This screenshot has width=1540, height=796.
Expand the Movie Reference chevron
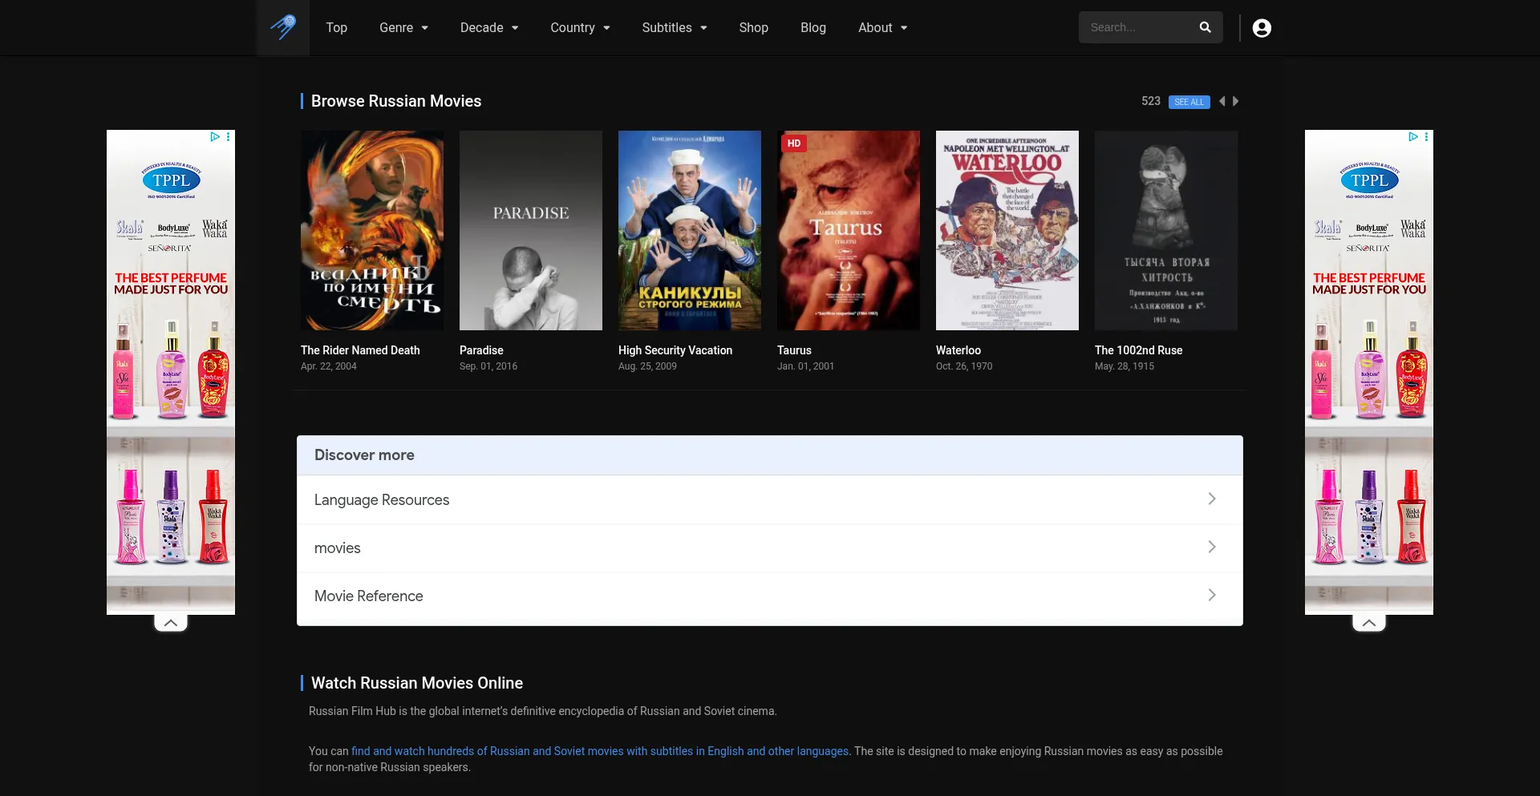pyautogui.click(x=1212, y=595)
